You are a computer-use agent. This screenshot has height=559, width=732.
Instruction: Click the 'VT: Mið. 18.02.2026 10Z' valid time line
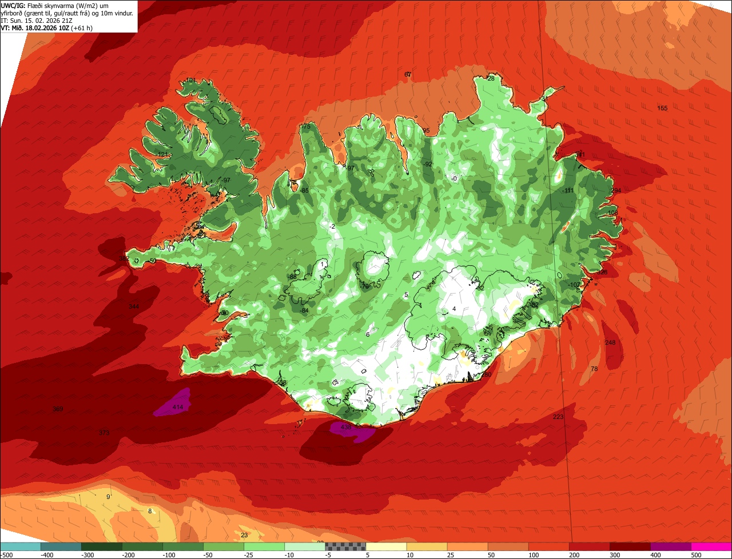click(35, 27)
